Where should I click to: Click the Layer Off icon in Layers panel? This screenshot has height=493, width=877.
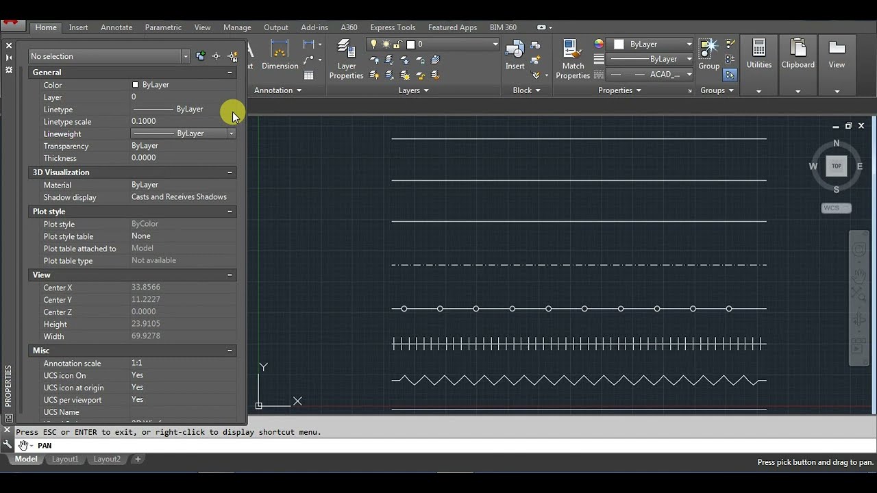pyautogui.click(x=375, y=60)
